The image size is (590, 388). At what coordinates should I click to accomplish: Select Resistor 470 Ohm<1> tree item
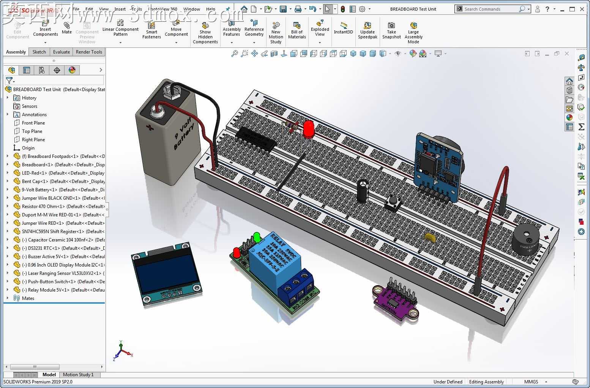pos(59,207)
